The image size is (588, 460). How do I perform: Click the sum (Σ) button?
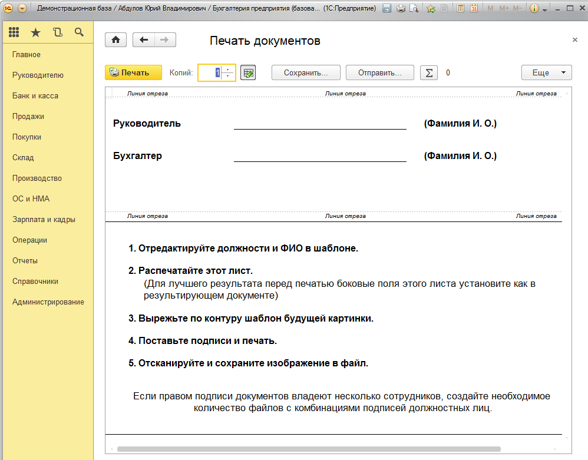pyautogui.click(x=429, y=73)
